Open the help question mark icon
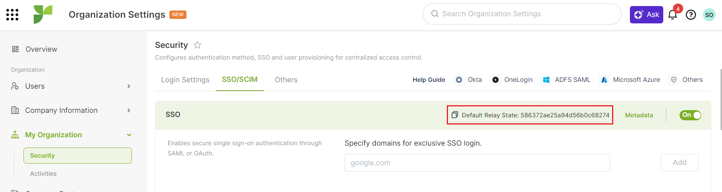Viewport: 722px width, 192px height. click(691, 15)
